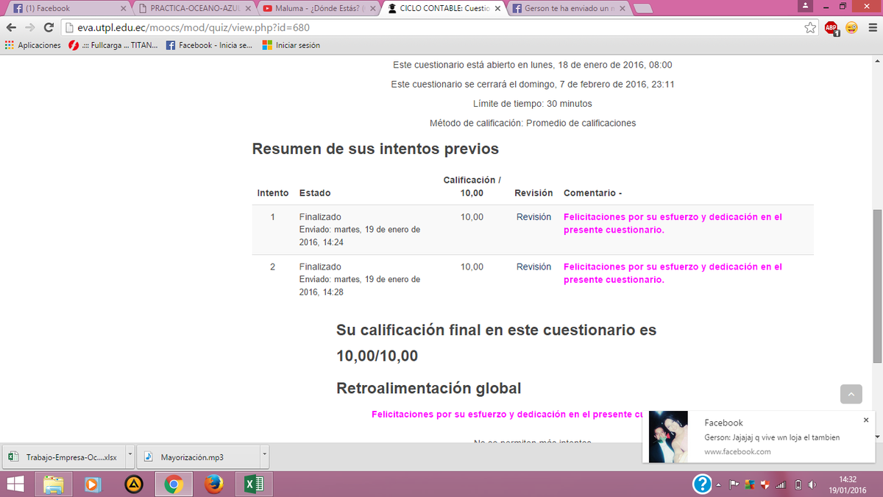
Task: Click the blue help question-mark tray icon
Action: click(702, 484)
